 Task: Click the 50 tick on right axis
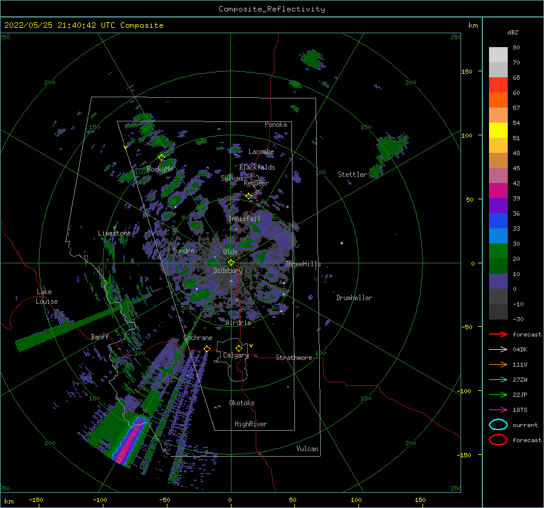(470, 199)
